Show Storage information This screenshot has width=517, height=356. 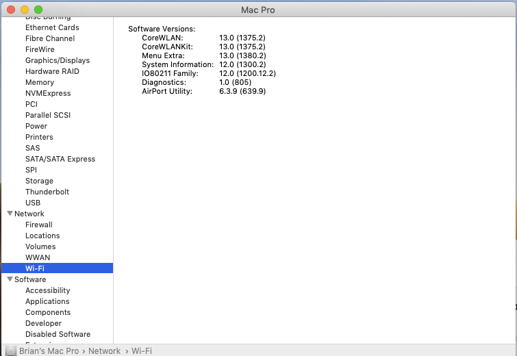click(39, 181)
